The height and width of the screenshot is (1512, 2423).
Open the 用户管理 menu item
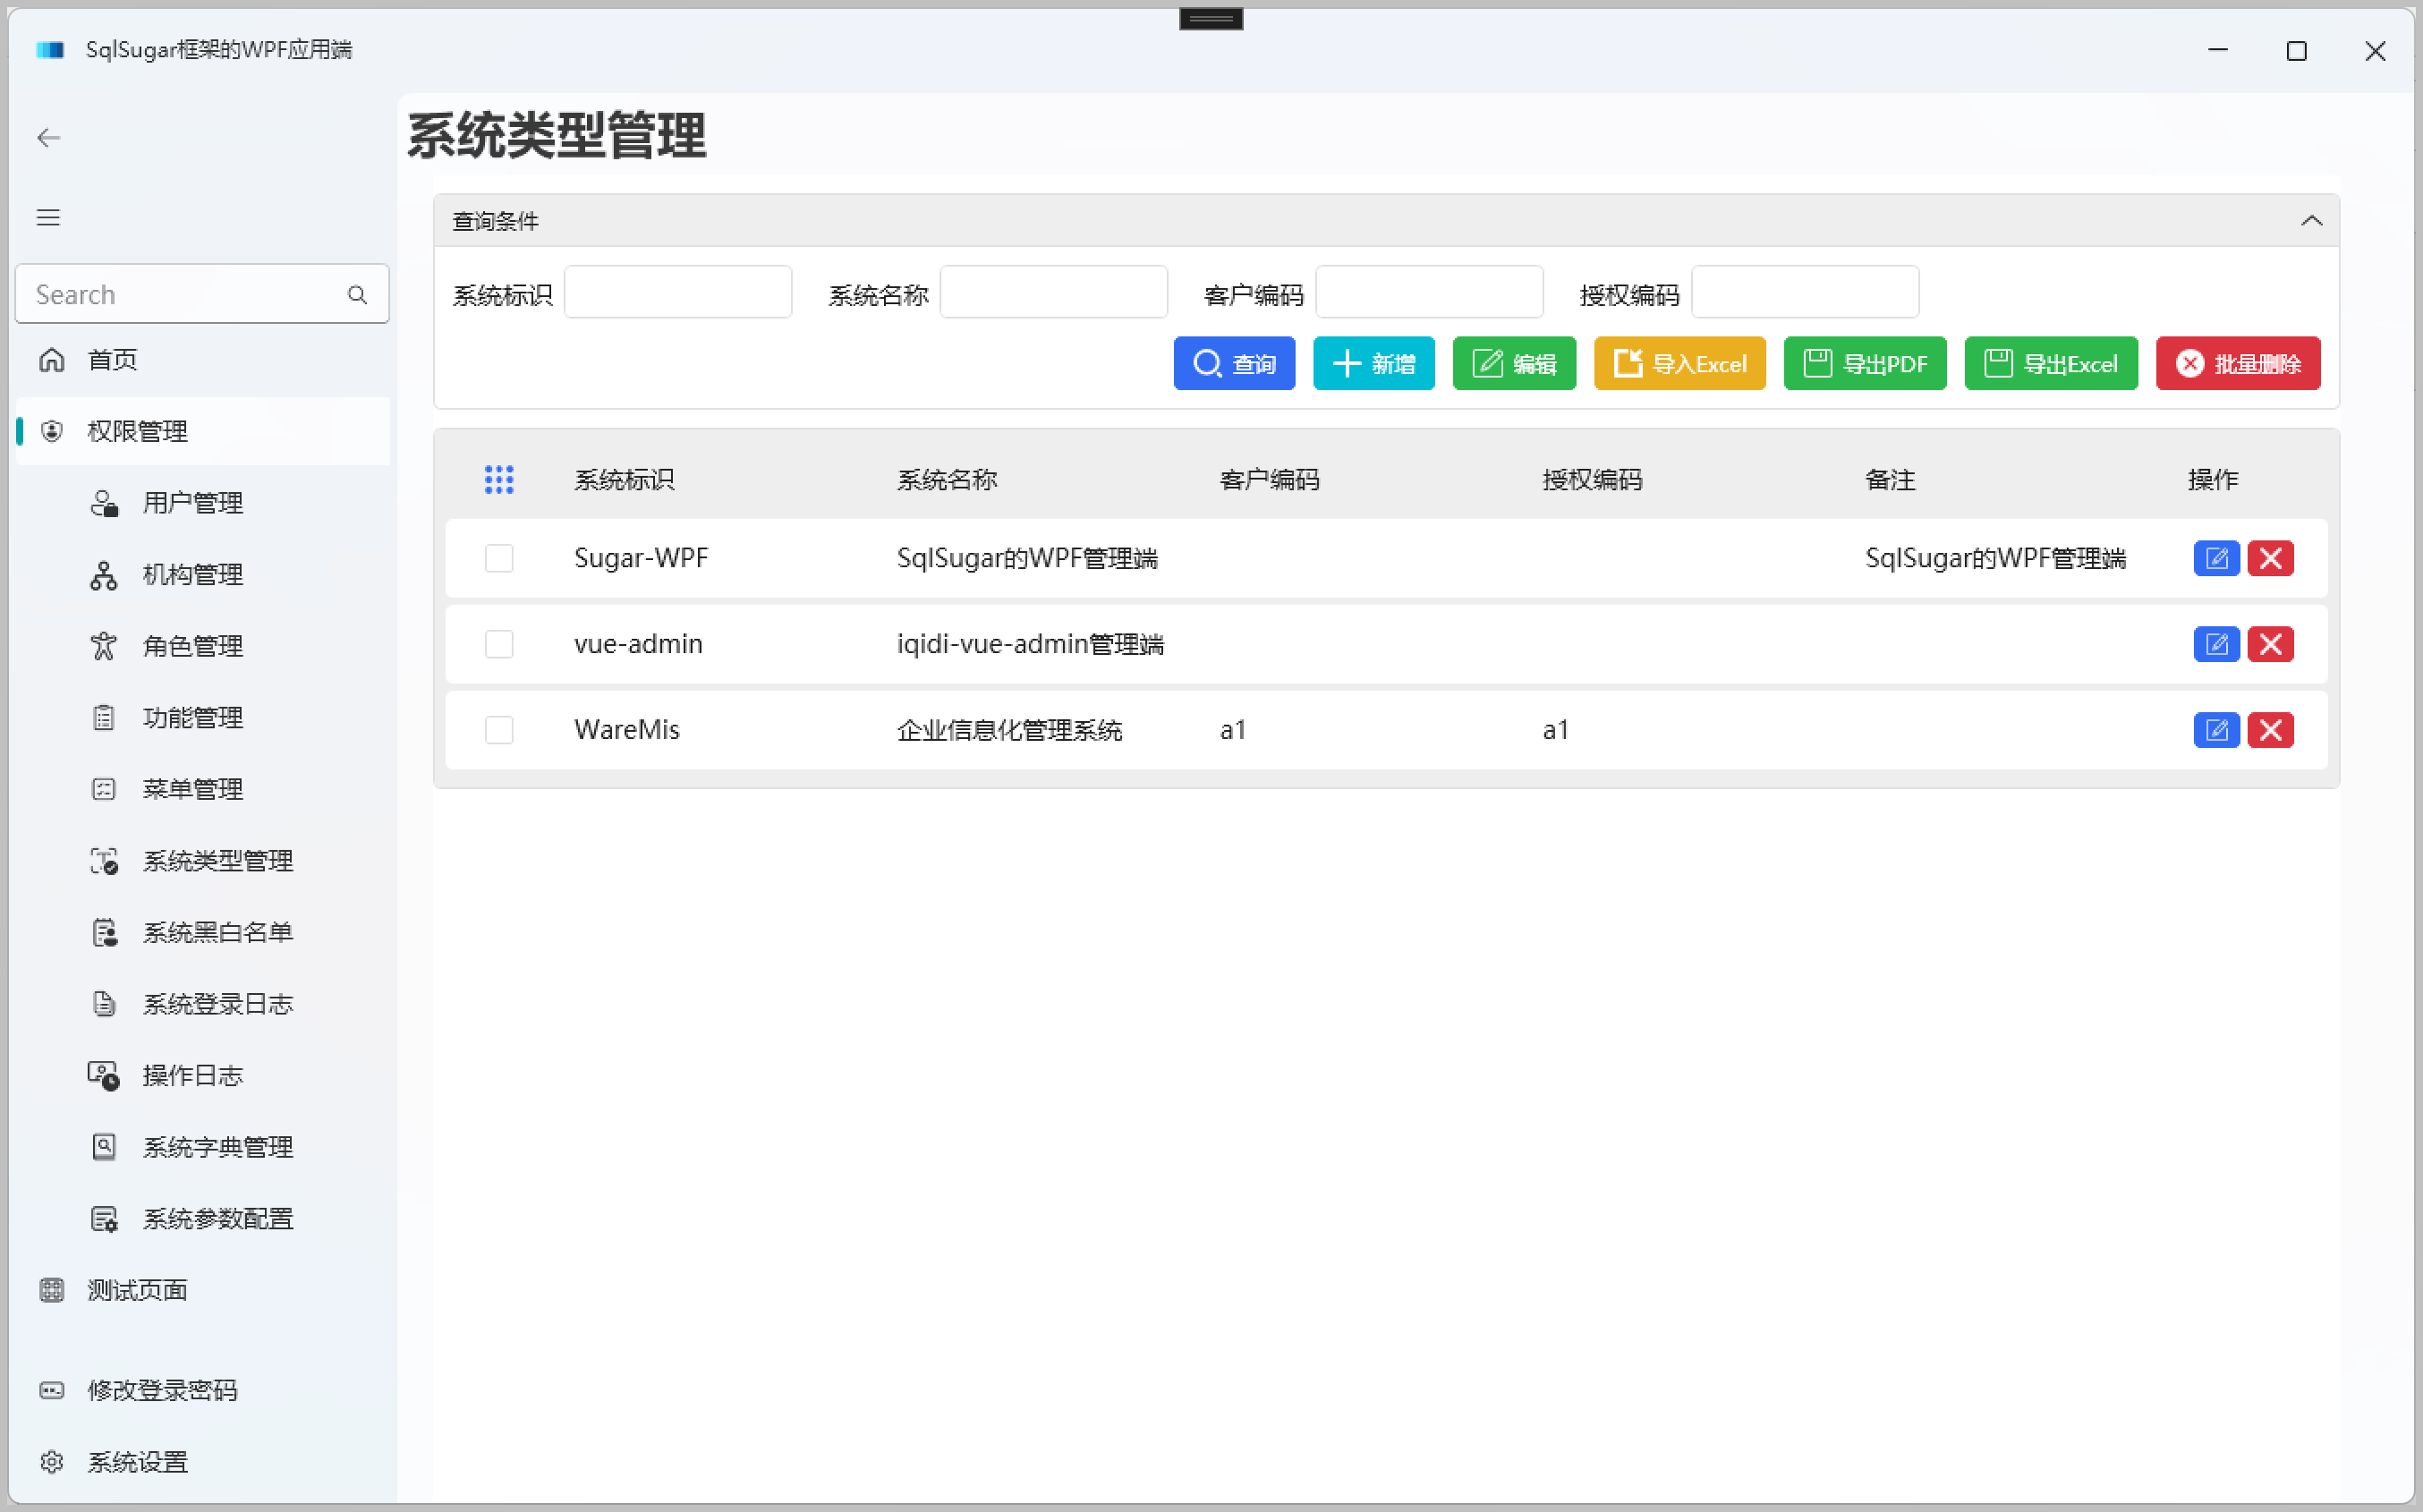tap(192, 503)
